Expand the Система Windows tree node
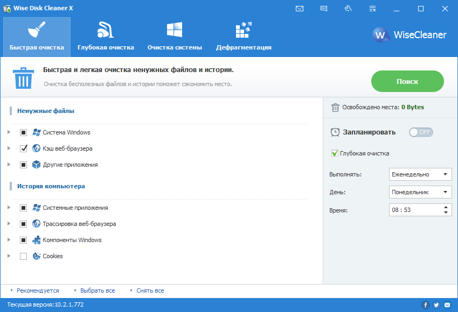 pos(9,132)
